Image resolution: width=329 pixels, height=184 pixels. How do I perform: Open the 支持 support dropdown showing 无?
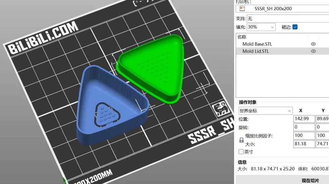pyautogui.click(x=288, y=19)
